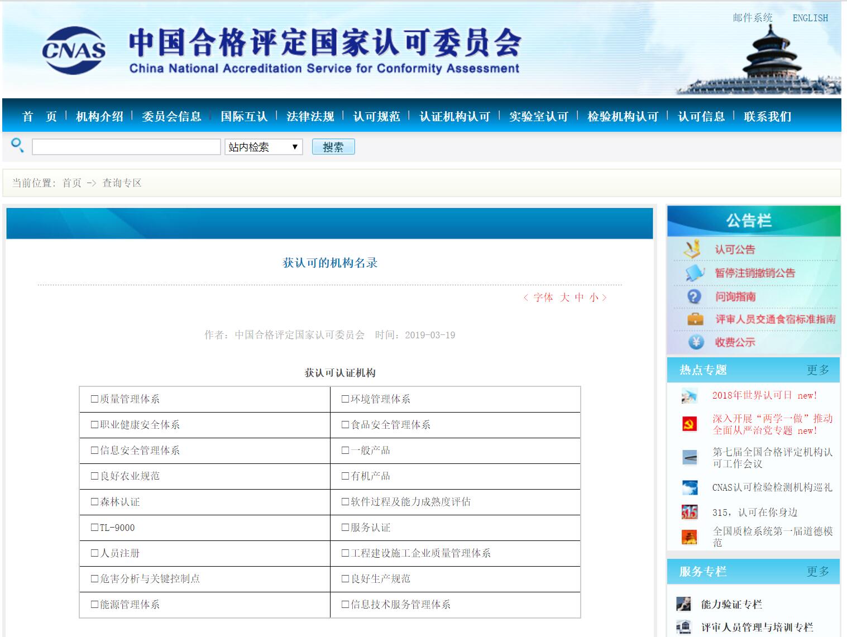Set font size to 大
847x637 pixels.
click(x=565, y=298)
